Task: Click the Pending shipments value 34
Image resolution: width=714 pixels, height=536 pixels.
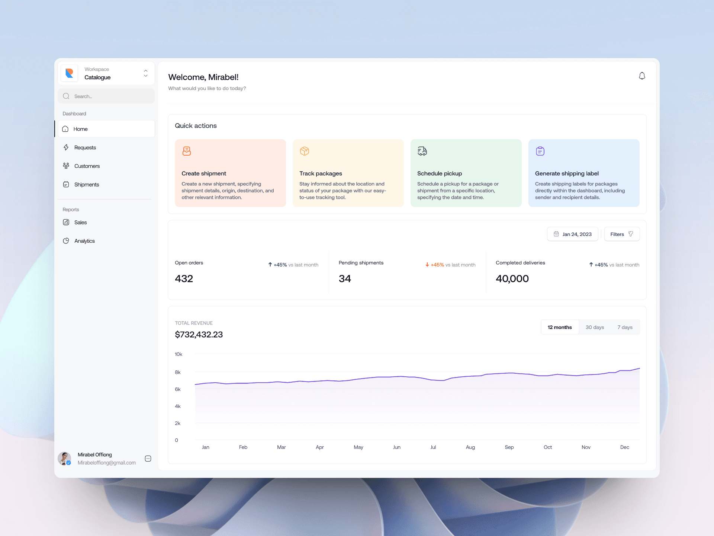Action: coord(345,279)
